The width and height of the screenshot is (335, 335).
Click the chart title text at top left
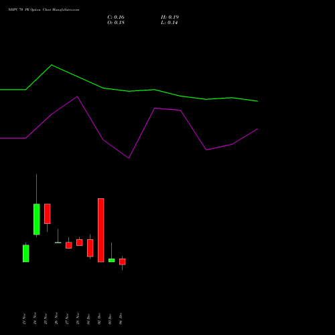coord(44,10)
